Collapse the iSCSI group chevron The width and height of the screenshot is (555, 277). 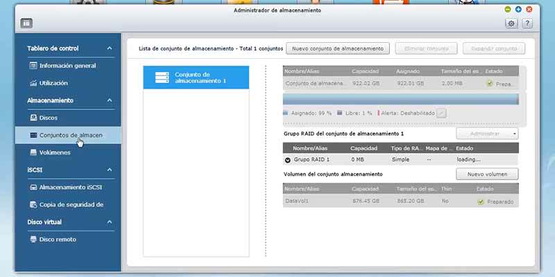(x=110, y=170)
